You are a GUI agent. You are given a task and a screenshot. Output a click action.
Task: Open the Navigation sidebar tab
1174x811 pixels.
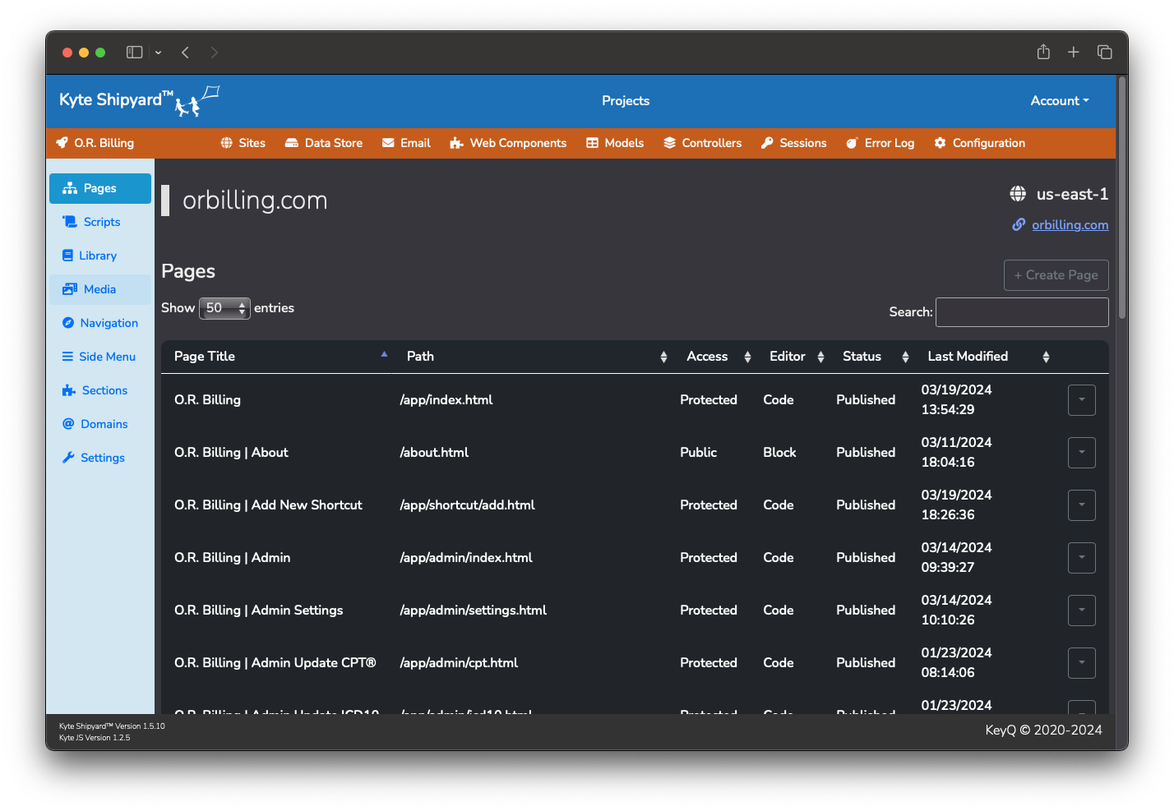(100, 323)
